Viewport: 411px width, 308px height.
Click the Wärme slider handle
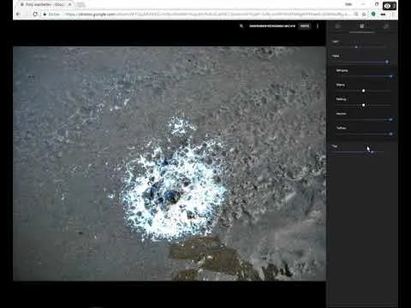point(363,91)
